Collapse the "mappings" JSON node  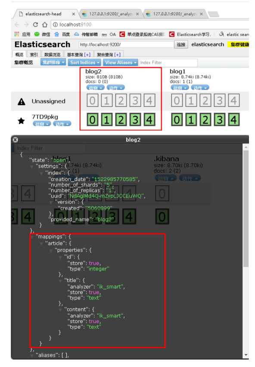(32, 237)
